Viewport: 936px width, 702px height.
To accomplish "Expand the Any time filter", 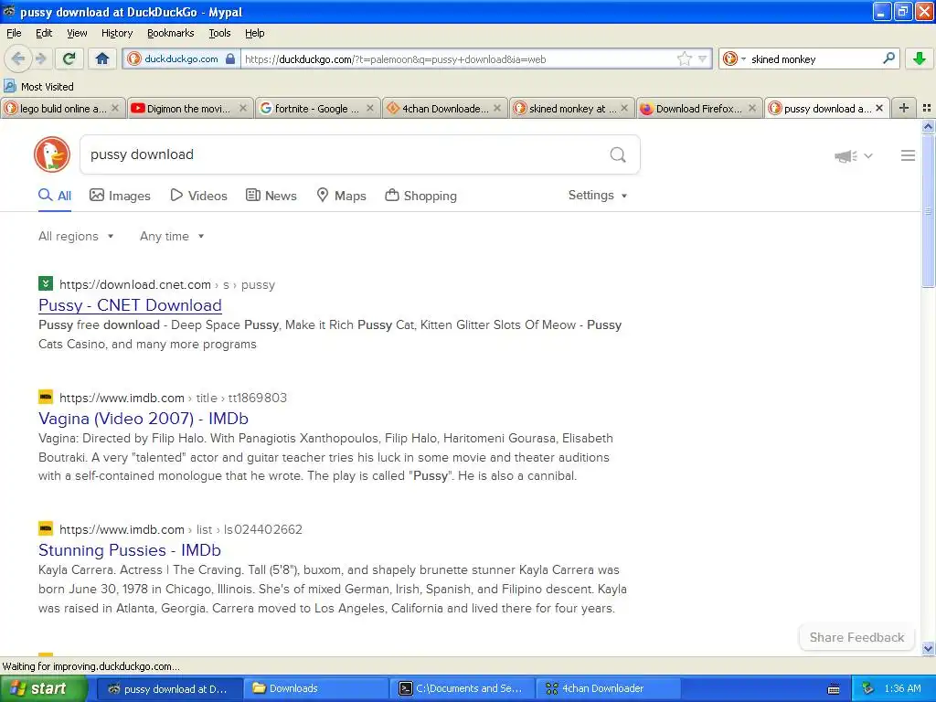I will coord(172,237).
